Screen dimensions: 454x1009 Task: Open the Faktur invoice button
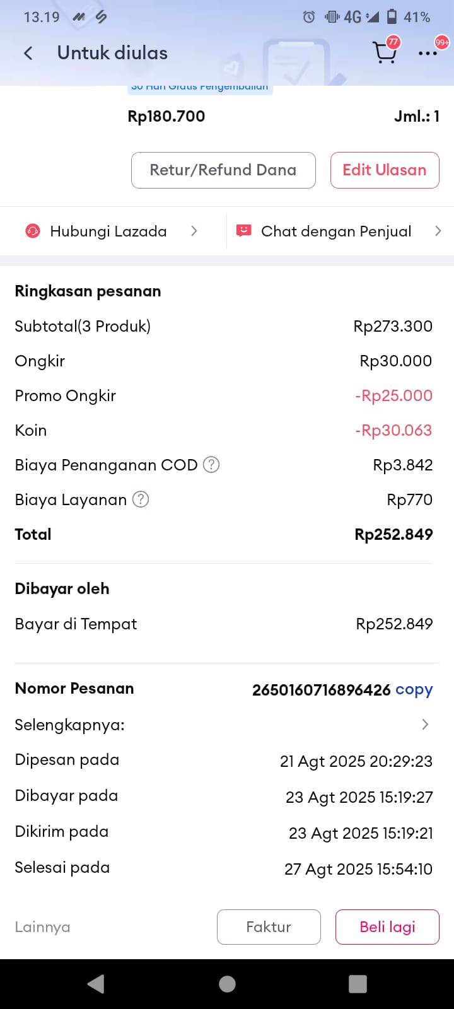(x=269, y=927)
